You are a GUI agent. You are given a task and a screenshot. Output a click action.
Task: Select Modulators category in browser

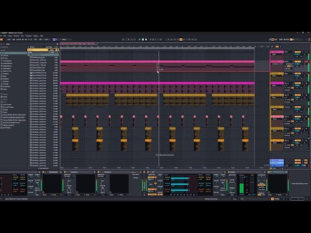pyautogui.click(x=7, y=69)
